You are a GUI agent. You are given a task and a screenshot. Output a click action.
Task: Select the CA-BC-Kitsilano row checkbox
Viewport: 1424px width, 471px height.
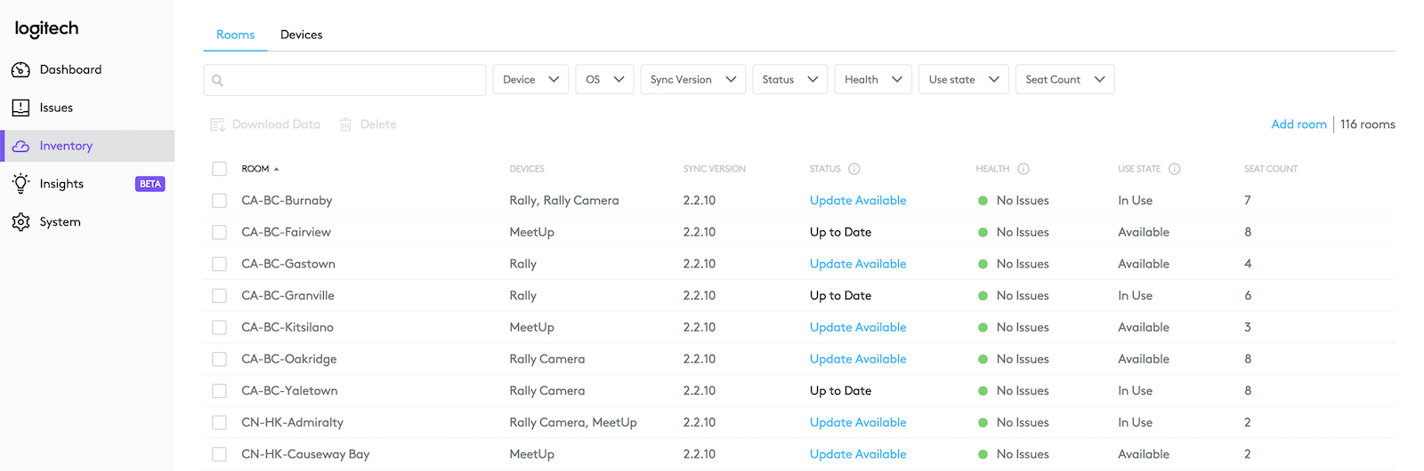219,327
